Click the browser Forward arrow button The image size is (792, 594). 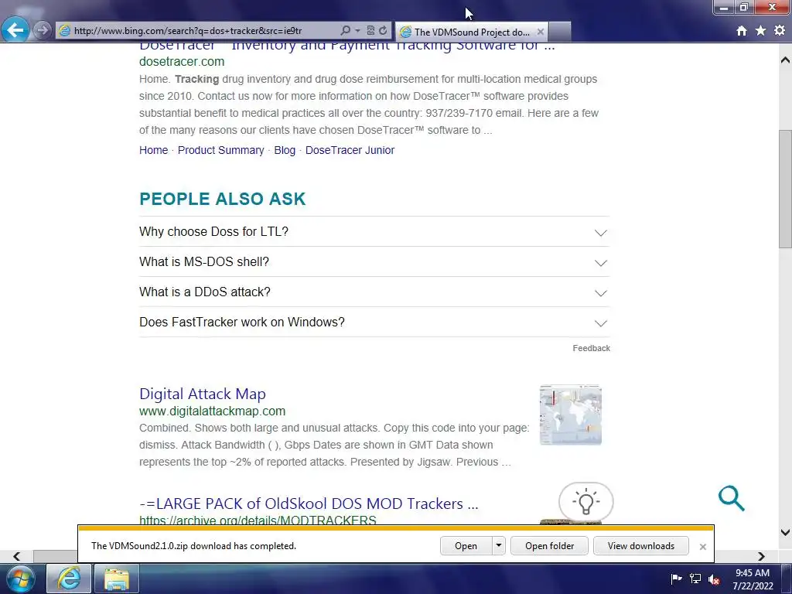43,30
